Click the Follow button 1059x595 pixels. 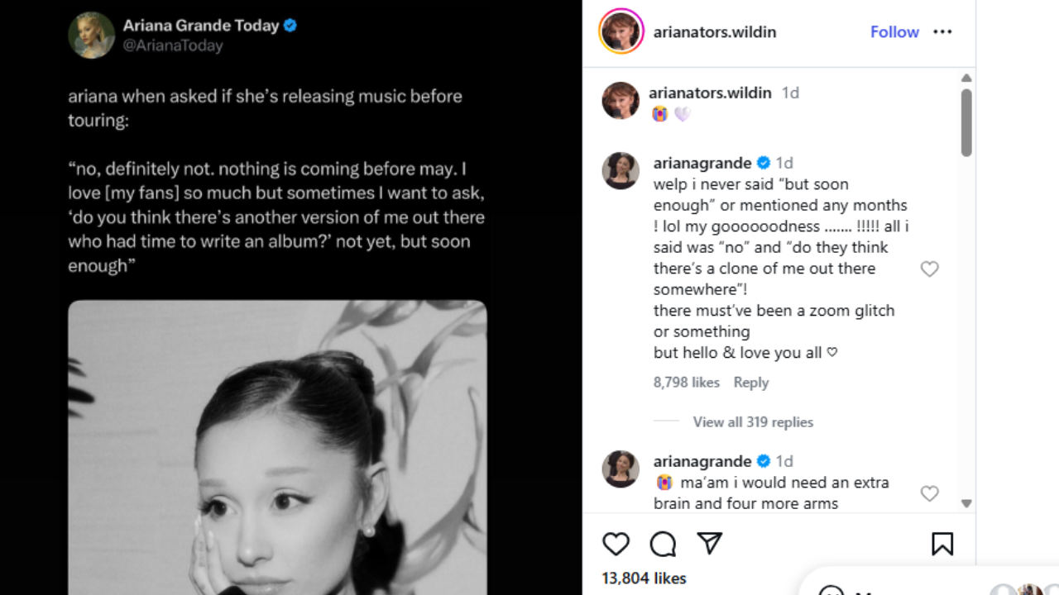(x=894, y=31)
